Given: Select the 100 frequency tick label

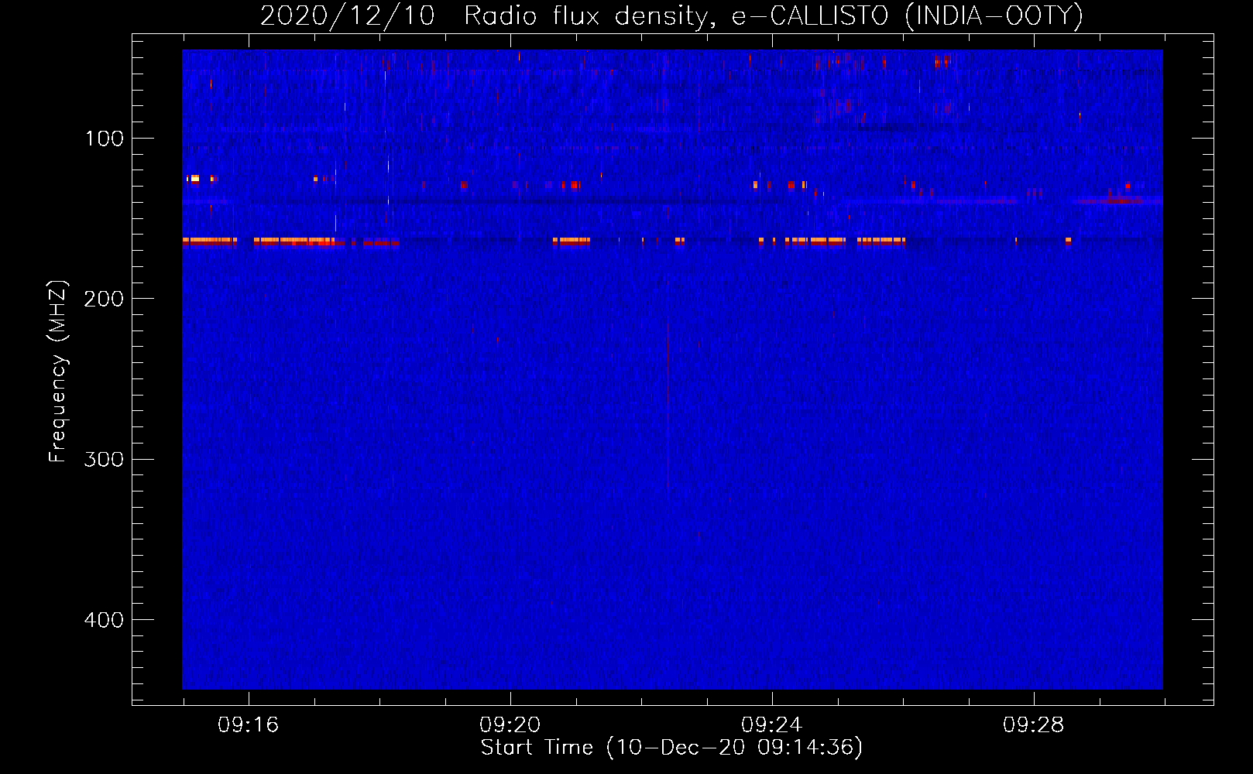Looking at the screenshot, I should tap(105, 139).
